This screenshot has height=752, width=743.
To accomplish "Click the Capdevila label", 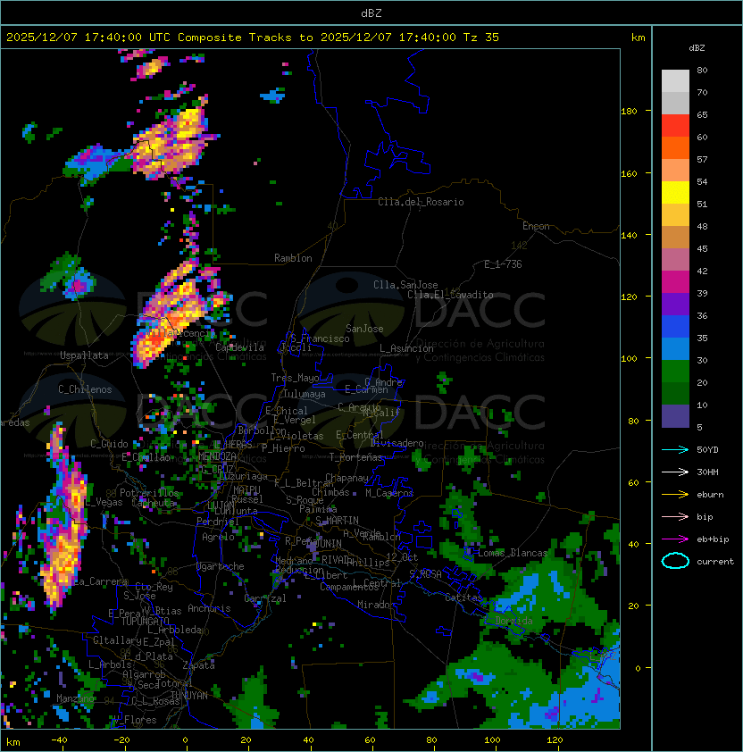I will (x=240, y=347).
